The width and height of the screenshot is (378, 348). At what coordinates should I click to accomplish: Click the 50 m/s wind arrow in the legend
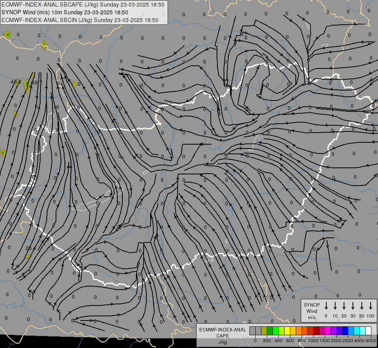pyautogui.click(x=362, y=306)
